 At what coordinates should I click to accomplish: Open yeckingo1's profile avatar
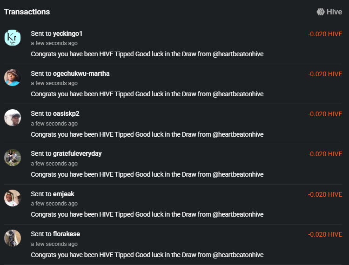coord(13,38)
